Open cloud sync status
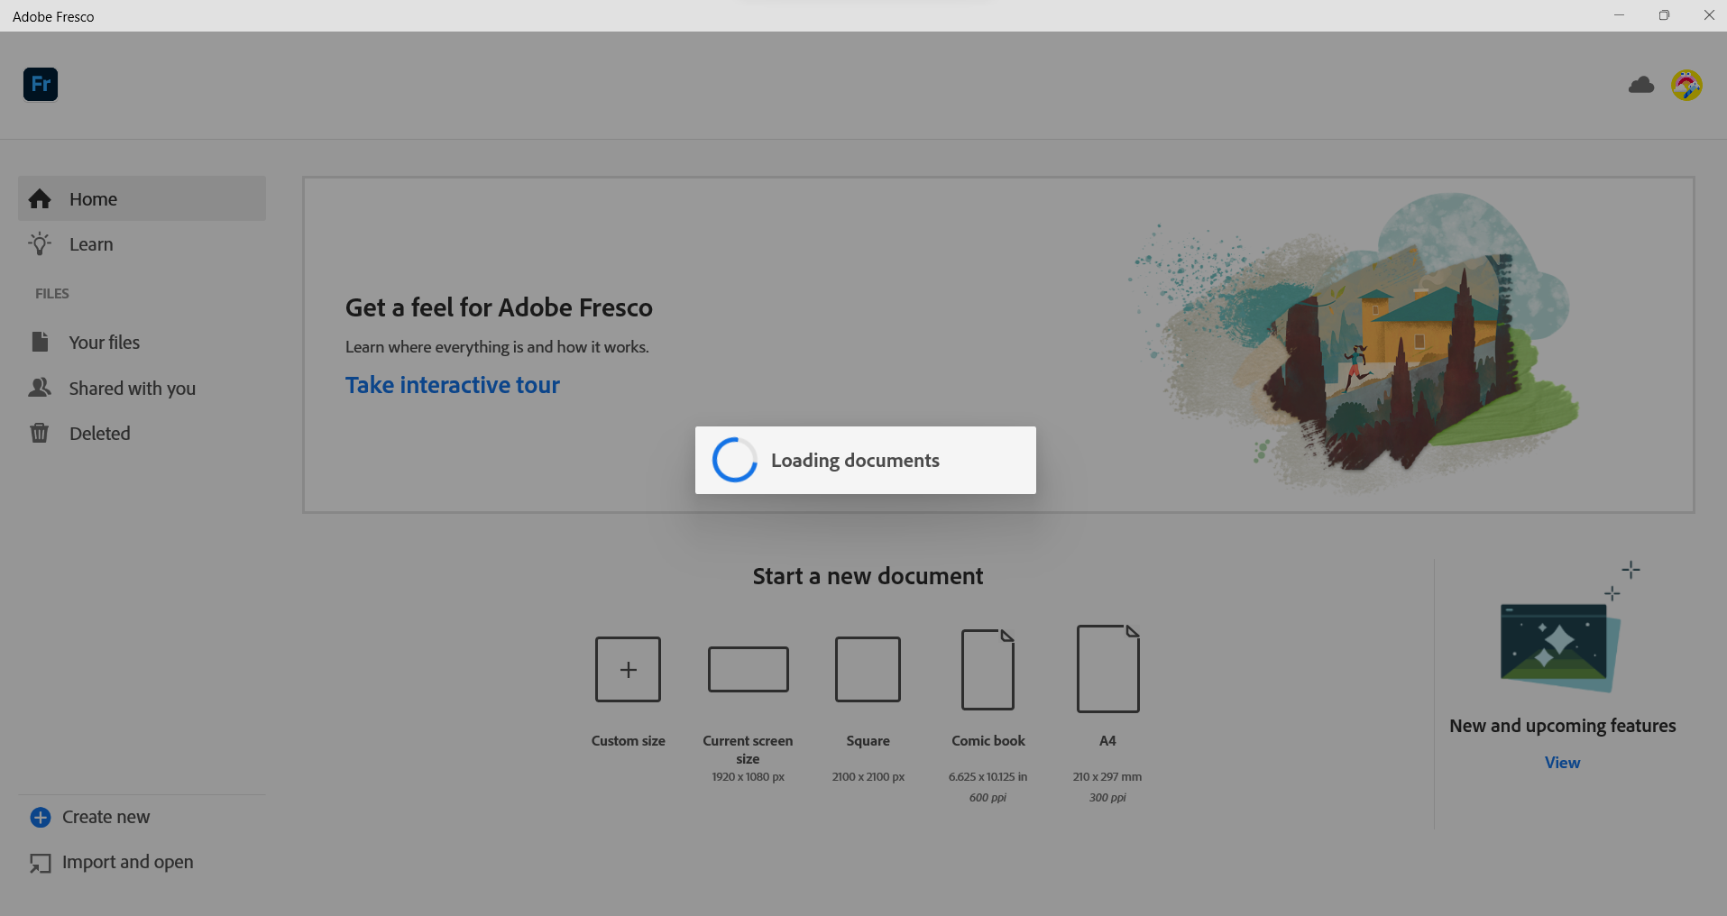The image size is (1727, 916). point(1640,84)
